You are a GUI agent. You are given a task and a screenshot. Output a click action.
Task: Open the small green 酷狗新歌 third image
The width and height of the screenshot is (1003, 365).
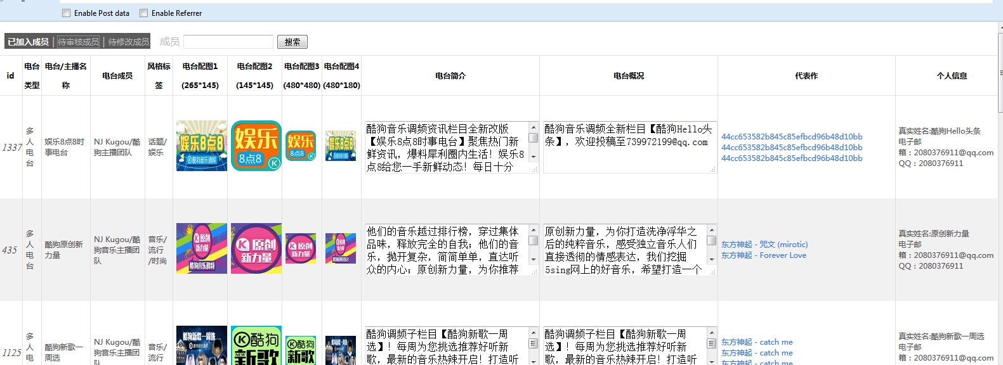[301, 350]
